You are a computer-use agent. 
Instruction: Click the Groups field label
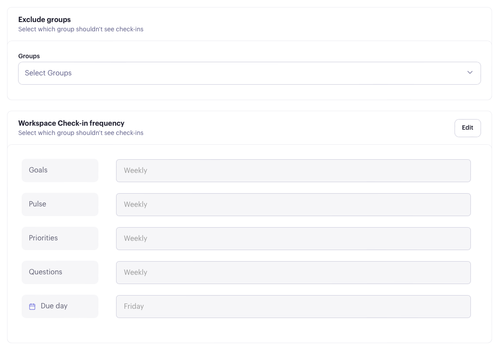tap(29, 56)
